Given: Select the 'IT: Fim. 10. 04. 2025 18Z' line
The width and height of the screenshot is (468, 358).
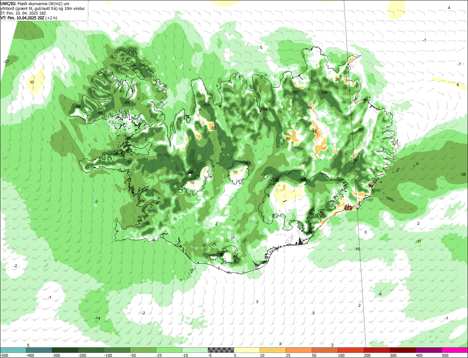Looking at the screenshot, I should point(24,13).
